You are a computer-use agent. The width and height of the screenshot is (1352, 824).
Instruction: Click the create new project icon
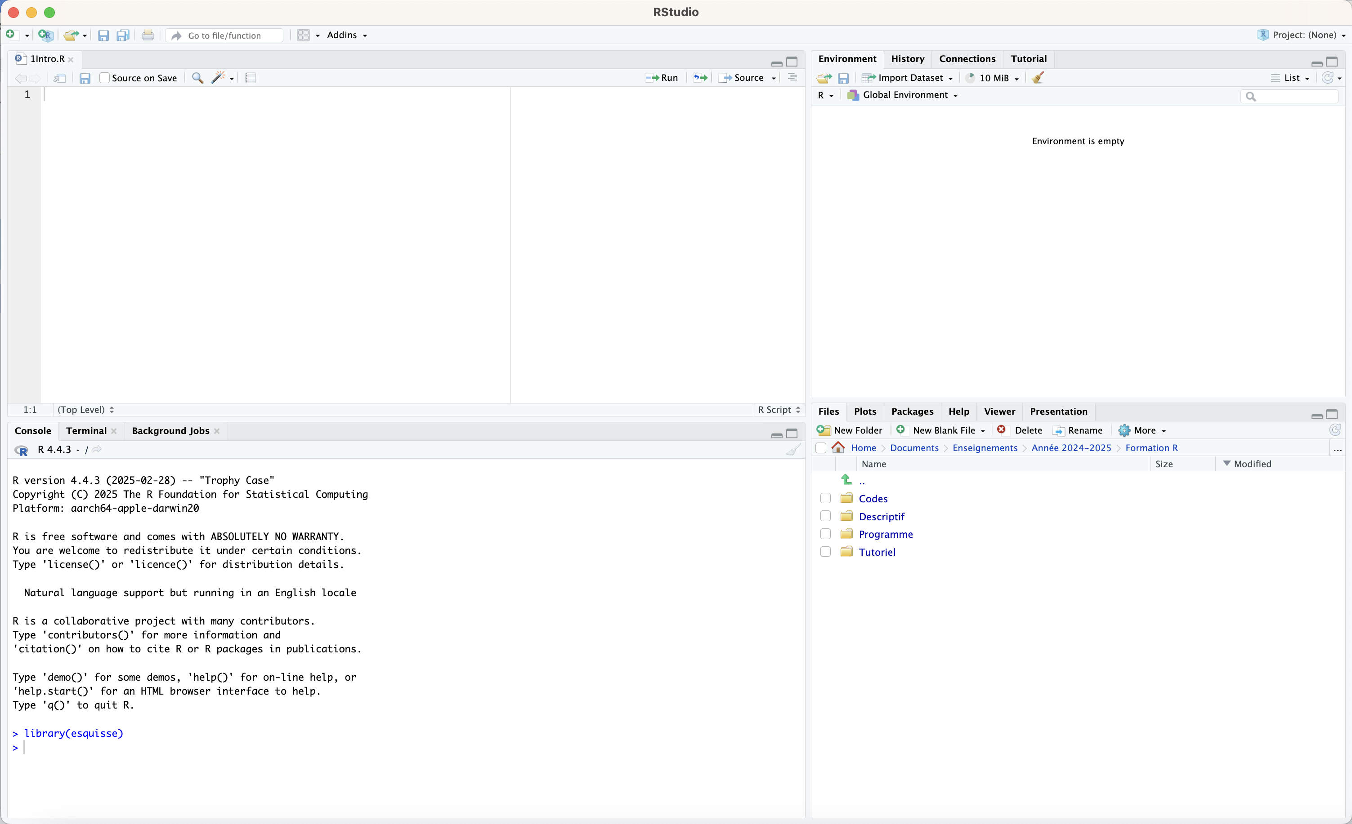[x=46, y=35]
